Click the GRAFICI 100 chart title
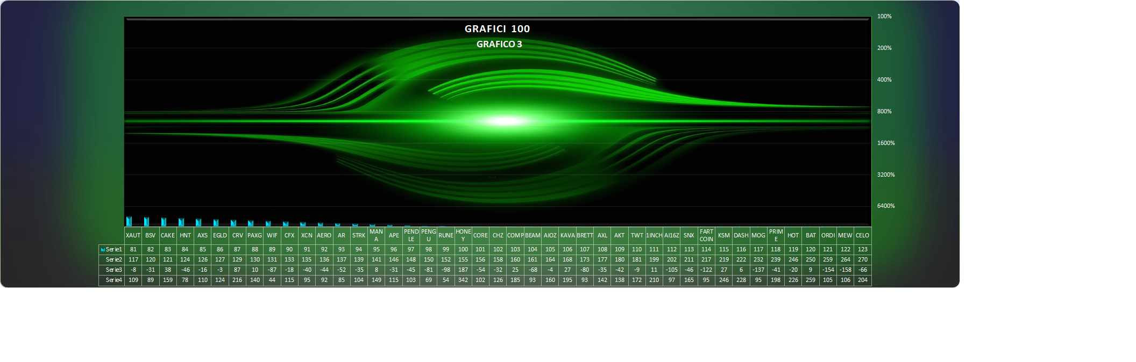 (497, 29)
